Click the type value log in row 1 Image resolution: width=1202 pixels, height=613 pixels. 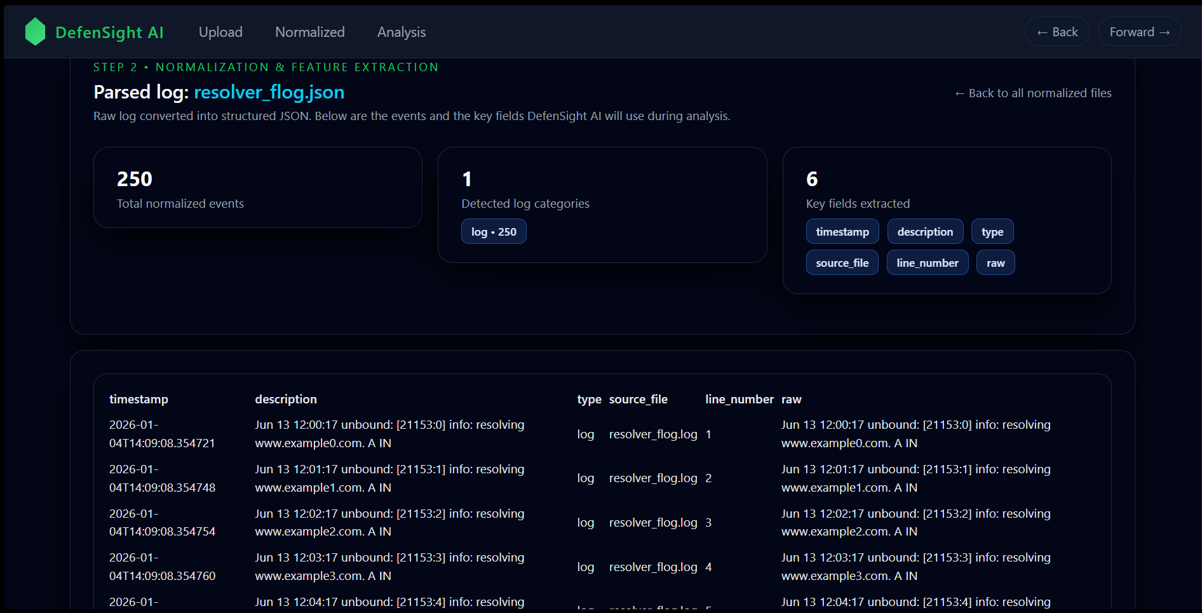(x=586, y=434)
